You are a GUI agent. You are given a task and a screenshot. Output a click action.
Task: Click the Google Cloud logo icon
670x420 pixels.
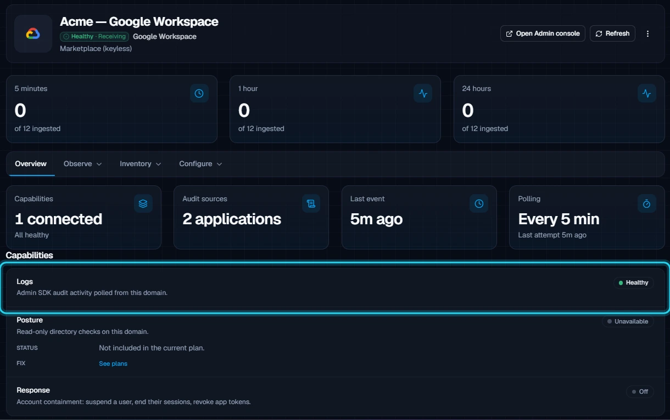coord(33,34)
